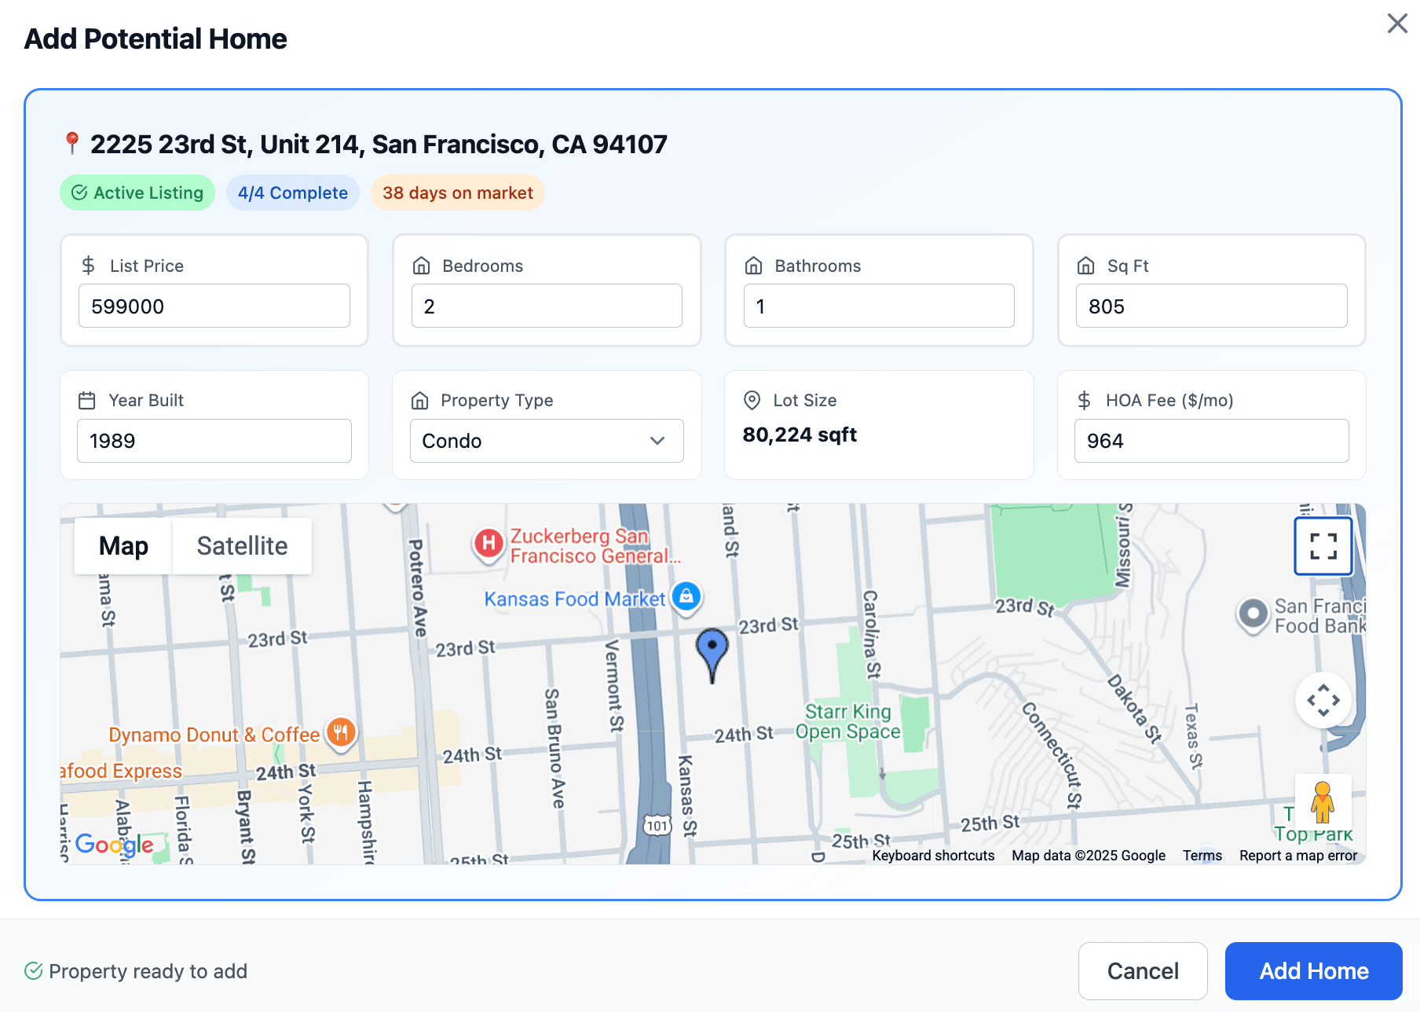Click the calendar icon on Year Built
Image resolution: width=1420 pixels, height=1012 pixels.
coord(89,399)
